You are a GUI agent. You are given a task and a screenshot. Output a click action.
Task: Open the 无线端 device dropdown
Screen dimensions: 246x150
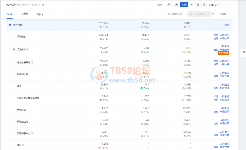[224, 14]
